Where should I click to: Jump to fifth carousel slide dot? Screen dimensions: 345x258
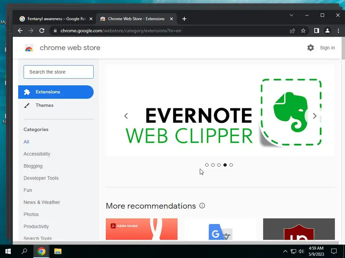click(x=231, y=165)
